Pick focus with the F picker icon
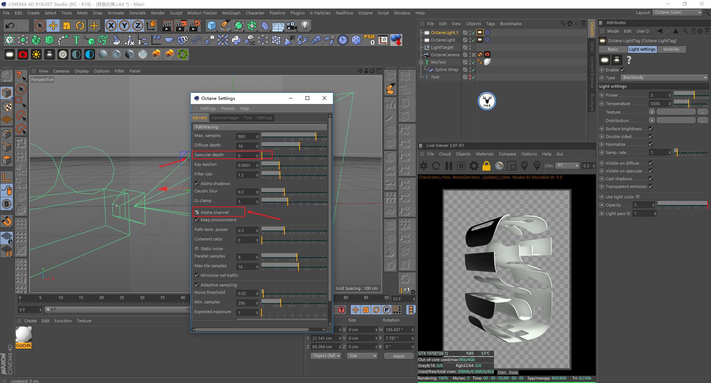Screen dimensions: 711x383 [x=524, y=166]
